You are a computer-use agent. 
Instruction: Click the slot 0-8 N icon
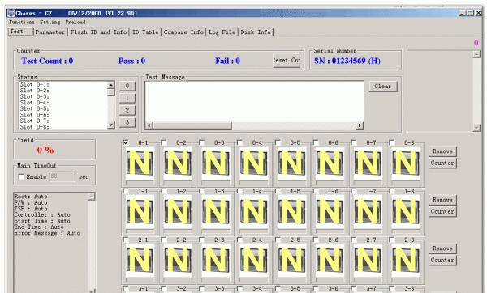(406, 163)
